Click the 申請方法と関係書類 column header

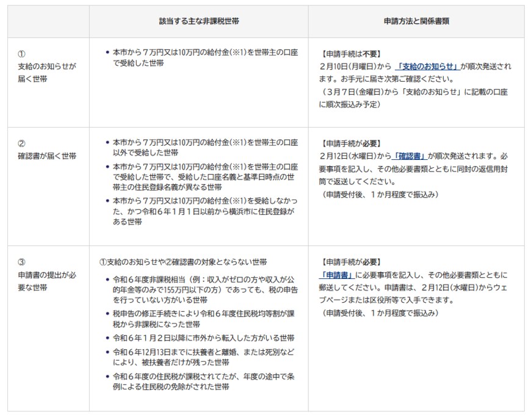[416, 21]
